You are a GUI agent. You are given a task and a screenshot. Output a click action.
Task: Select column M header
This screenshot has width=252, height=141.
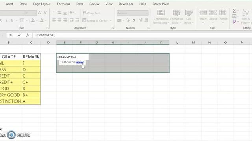[x=193, y=43]
